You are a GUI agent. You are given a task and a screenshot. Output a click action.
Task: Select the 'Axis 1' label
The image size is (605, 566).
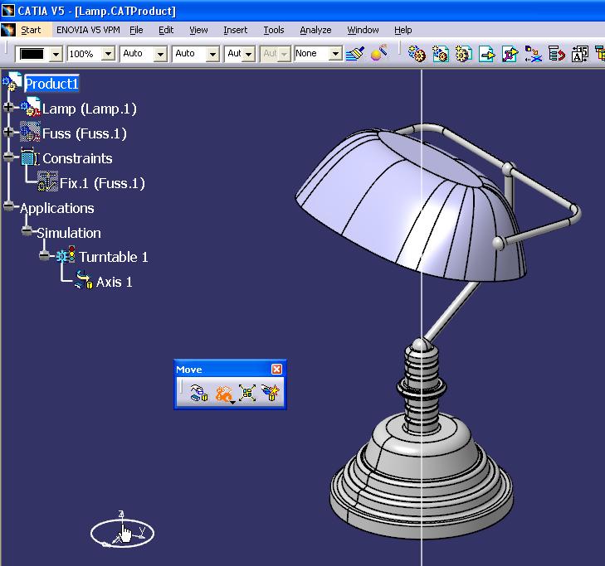coord(115,282)
